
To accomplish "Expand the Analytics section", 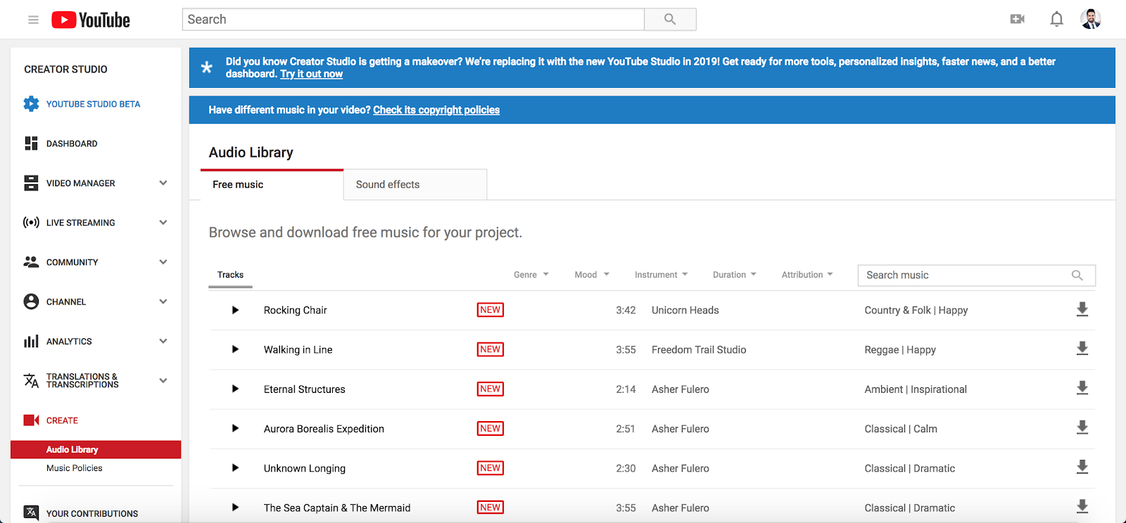I will [x=163, y=342].
